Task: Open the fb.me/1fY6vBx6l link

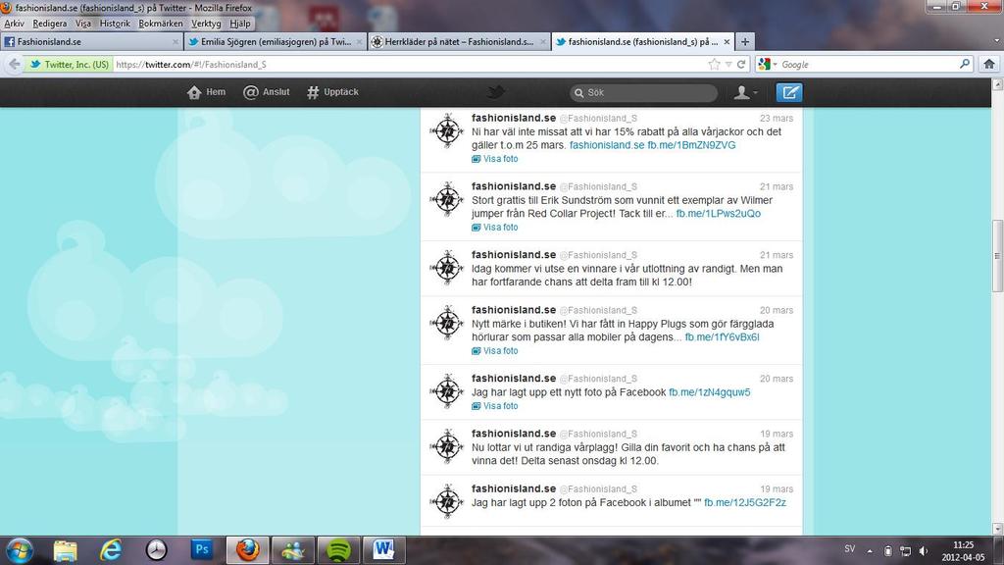Action: (x=723, y=337)
